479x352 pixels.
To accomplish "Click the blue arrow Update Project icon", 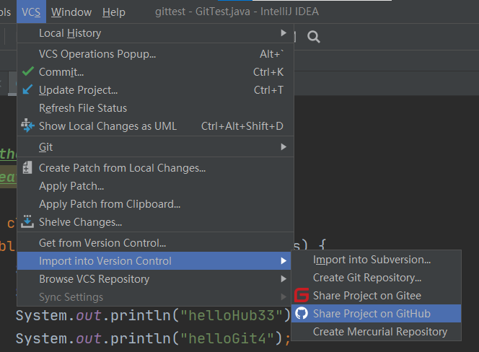I will tap(27, 89).
